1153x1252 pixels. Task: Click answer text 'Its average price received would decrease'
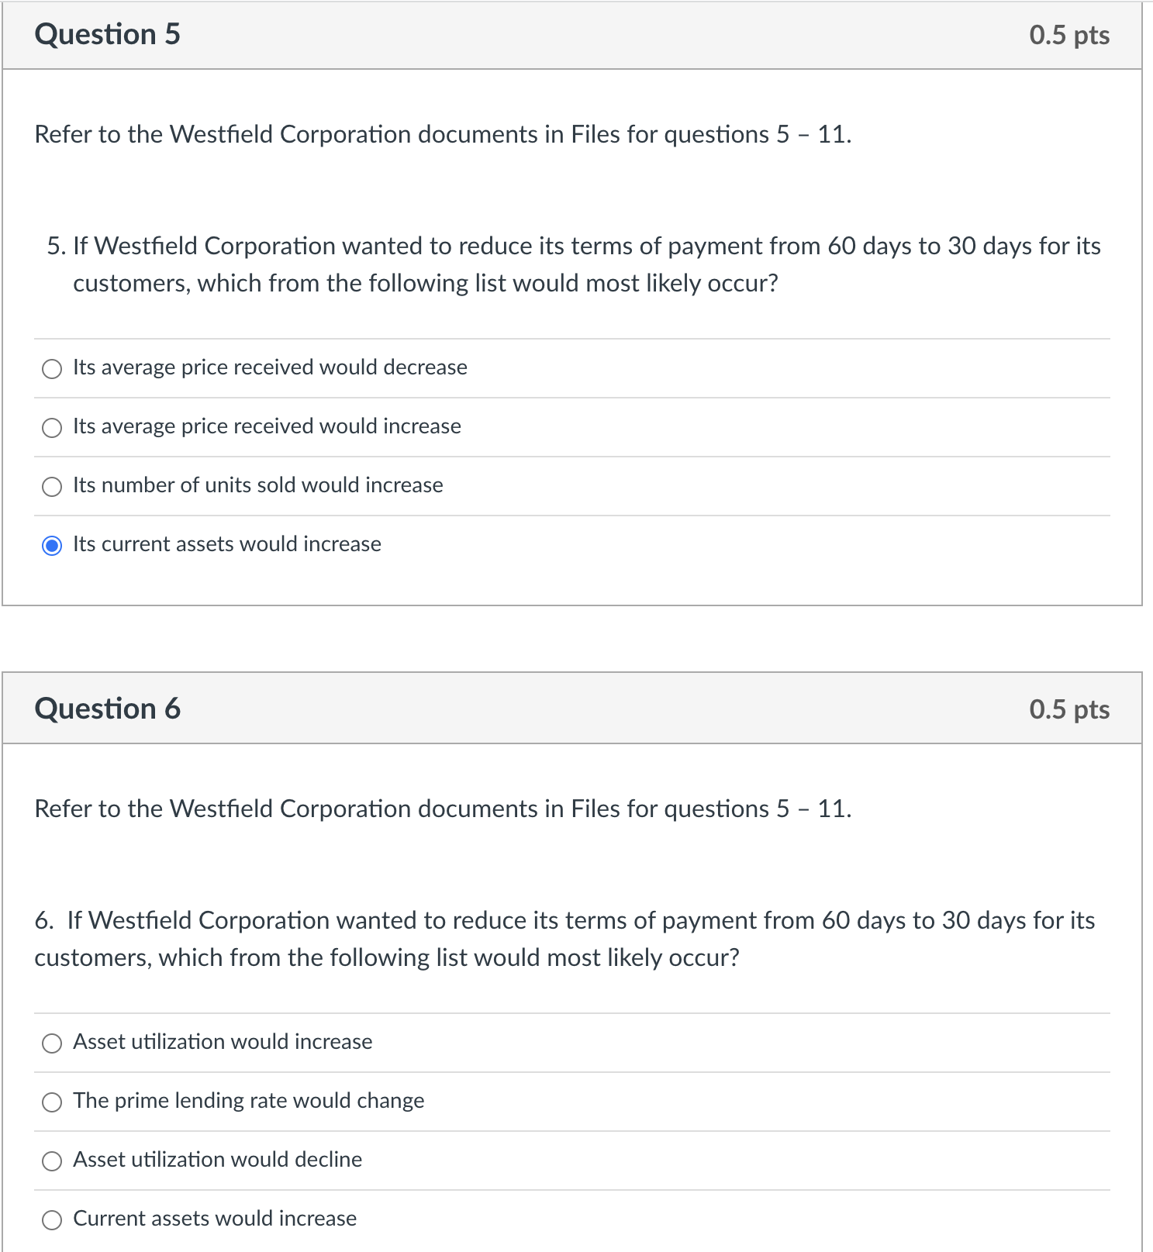(271, 367)
